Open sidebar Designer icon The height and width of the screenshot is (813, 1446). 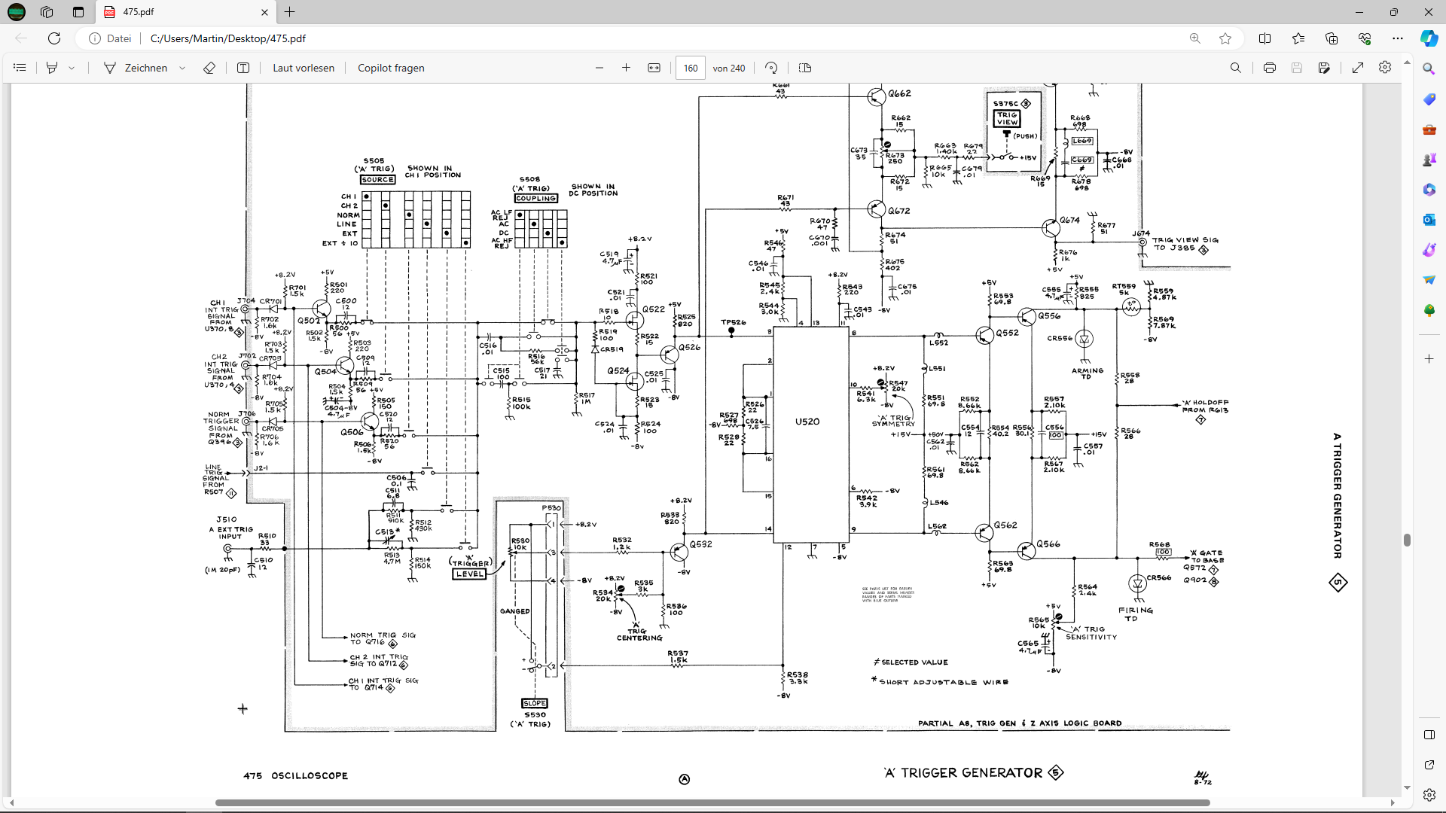point(1429,250)
